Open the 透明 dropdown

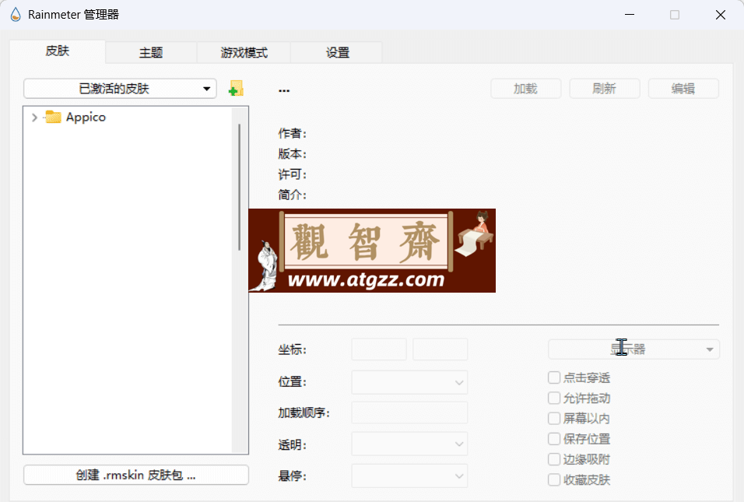point(409,444)
